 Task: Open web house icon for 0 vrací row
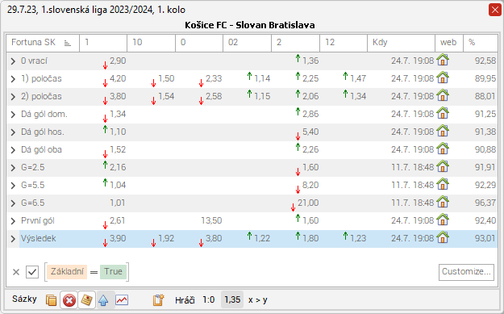[443, 60]
